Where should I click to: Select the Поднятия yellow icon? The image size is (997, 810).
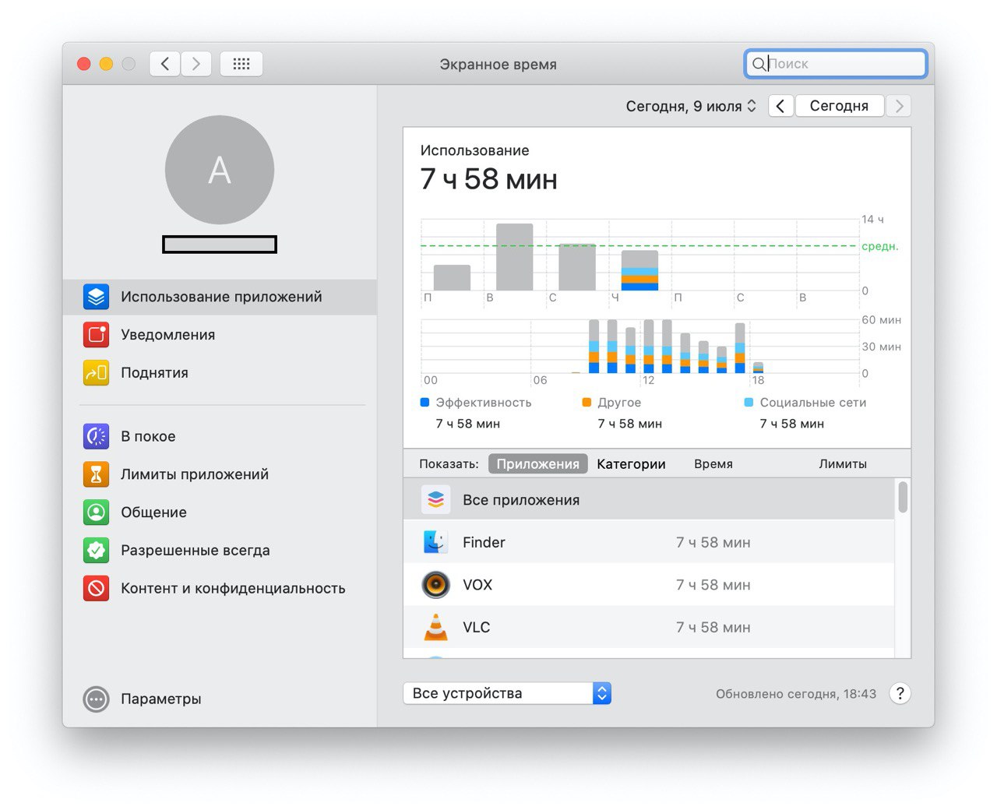pyautogui.click(x=97, y=373)
